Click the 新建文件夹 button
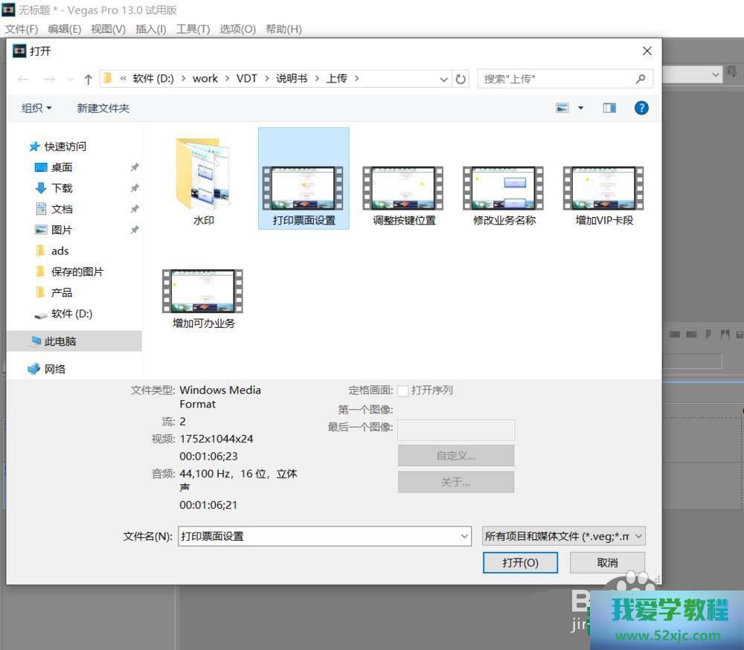Screen dimensions: 744x650 coord(103,108)
